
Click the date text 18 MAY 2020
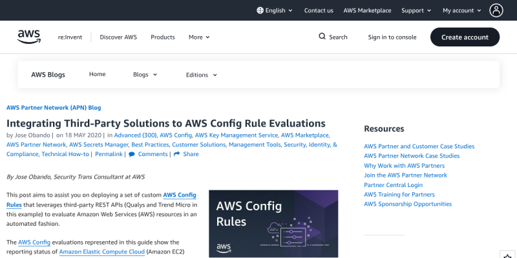click(83, 135)
